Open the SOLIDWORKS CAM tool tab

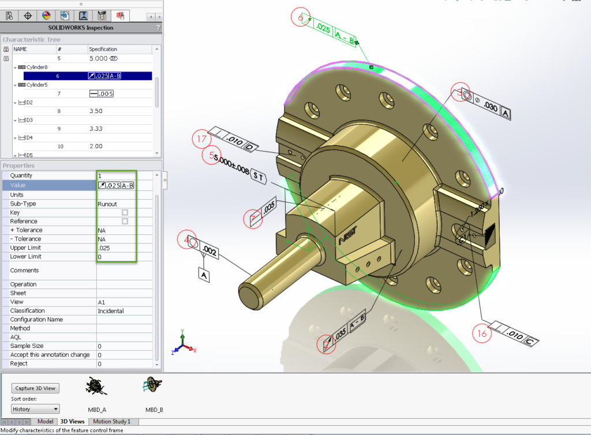[x=102, y=16]
